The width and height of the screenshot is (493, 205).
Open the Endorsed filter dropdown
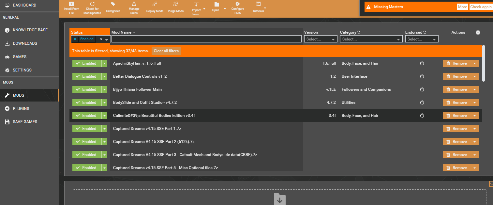pos(422,39)
